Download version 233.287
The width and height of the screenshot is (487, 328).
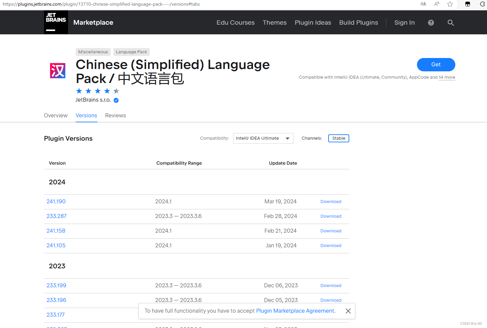click(x=331, y=216)
